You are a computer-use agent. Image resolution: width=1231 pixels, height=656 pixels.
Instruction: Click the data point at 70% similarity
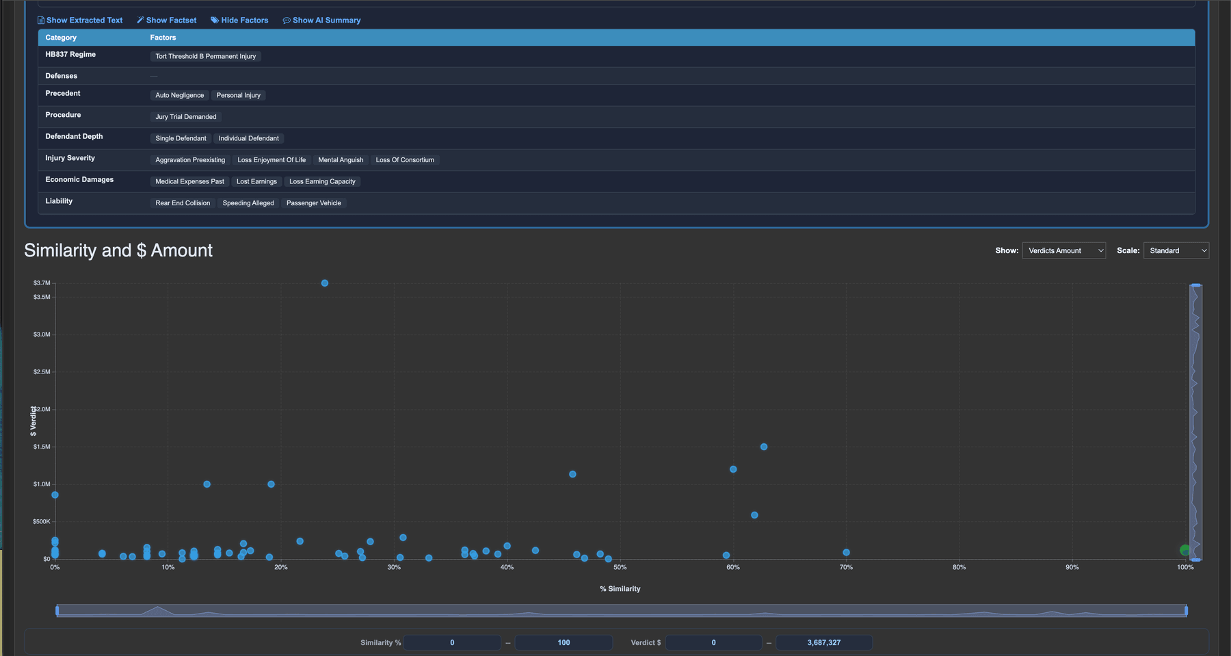pos(847,553)
